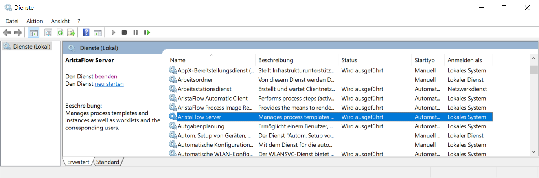The image size is (539, 178).
Task: Click the Back arrow in toolbar
Action: (x=7, y=32)
